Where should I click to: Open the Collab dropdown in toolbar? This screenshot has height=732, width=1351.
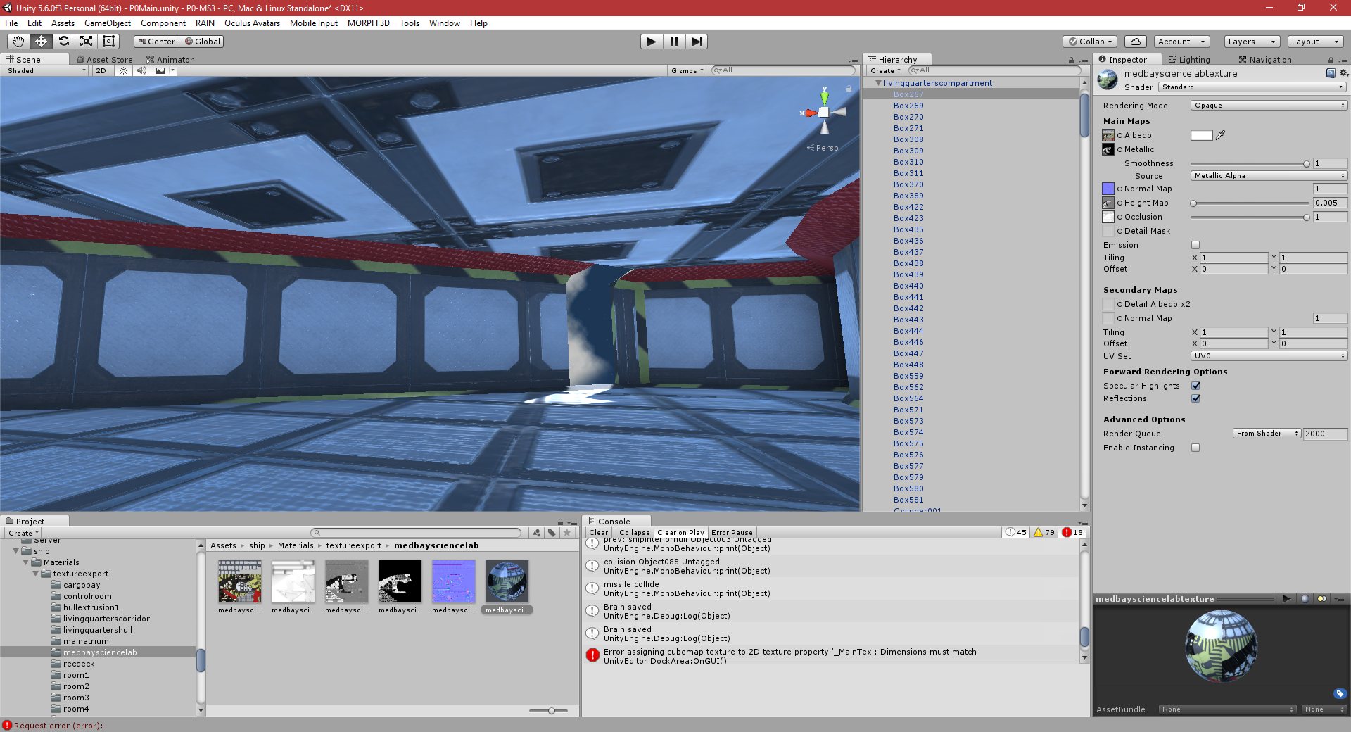1089,42
